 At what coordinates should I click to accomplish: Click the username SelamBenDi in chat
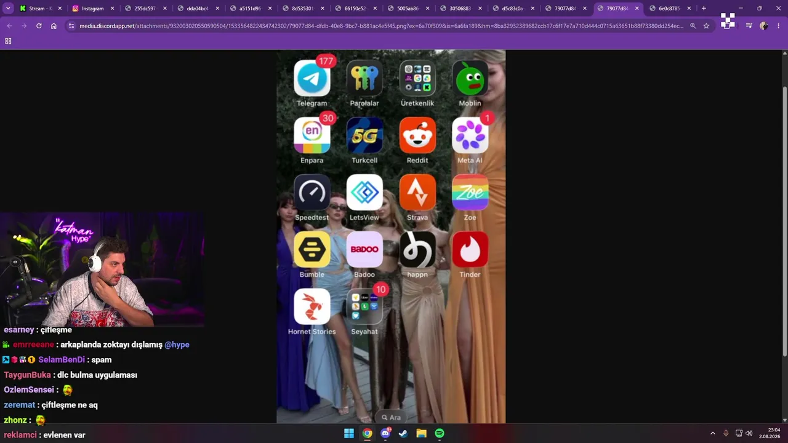tap(62, 360)
